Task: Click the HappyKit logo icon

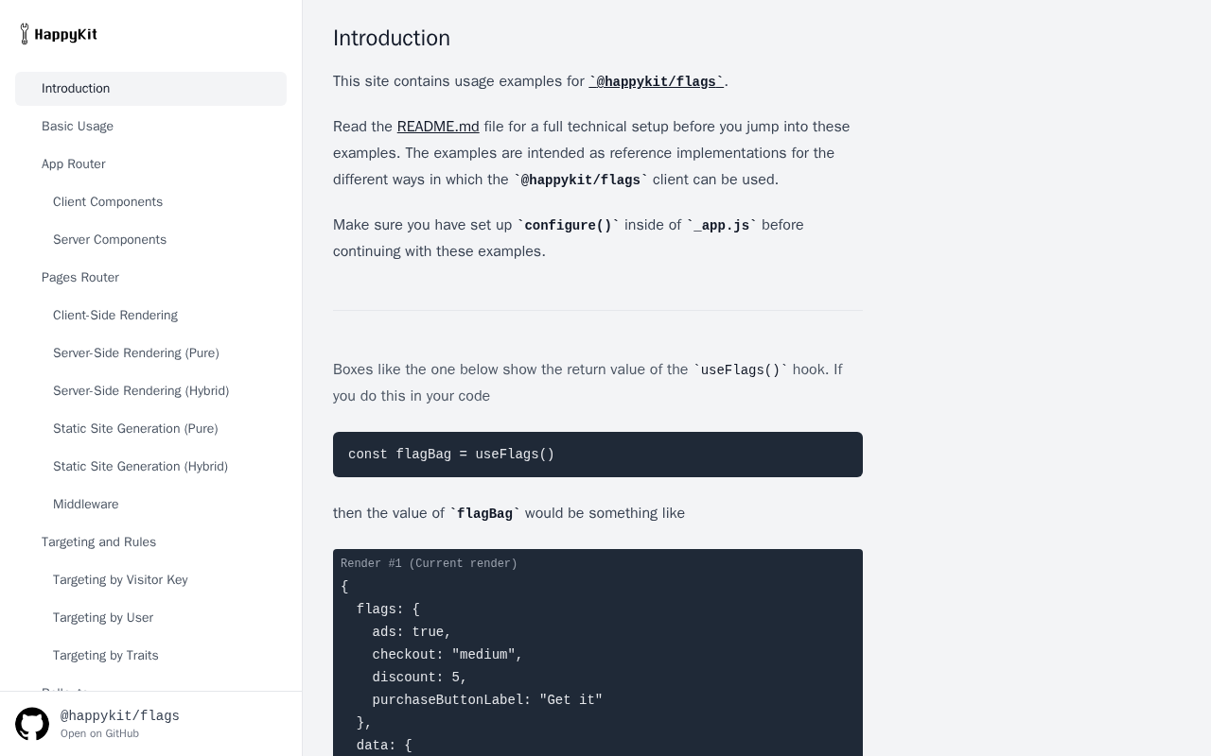Action: [25, 34]
